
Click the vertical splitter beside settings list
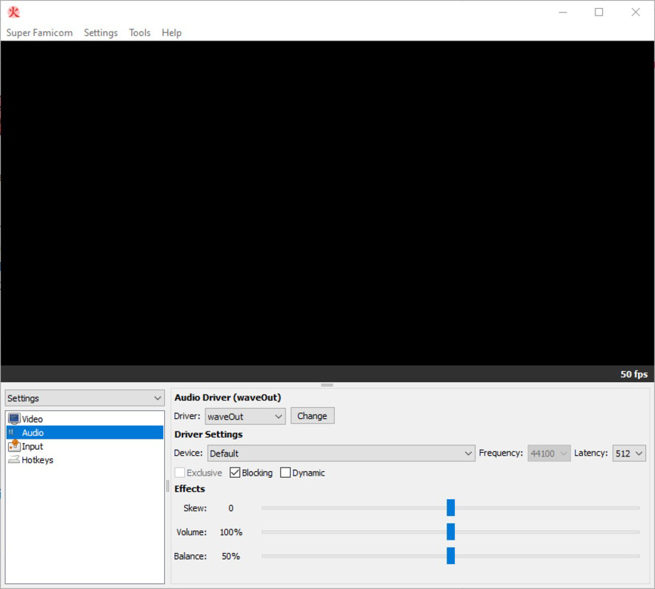[168, 486]
